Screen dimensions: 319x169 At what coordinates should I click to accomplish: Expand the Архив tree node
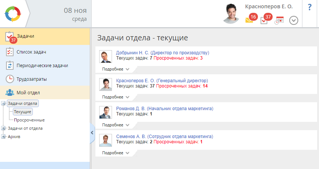point(4,137)
